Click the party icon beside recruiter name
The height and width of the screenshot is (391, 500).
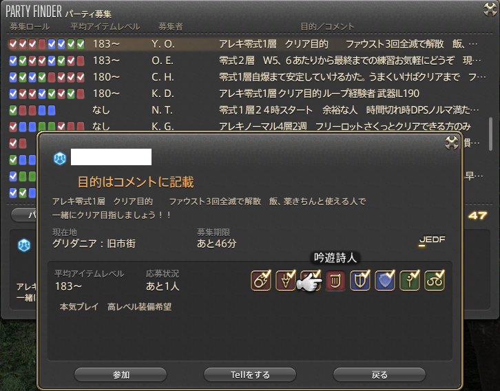pyautogui.click(x=60, y=158)
